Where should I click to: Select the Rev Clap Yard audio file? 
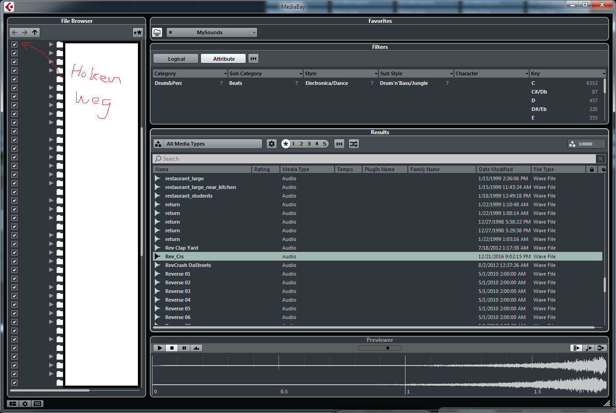(182, 248)
